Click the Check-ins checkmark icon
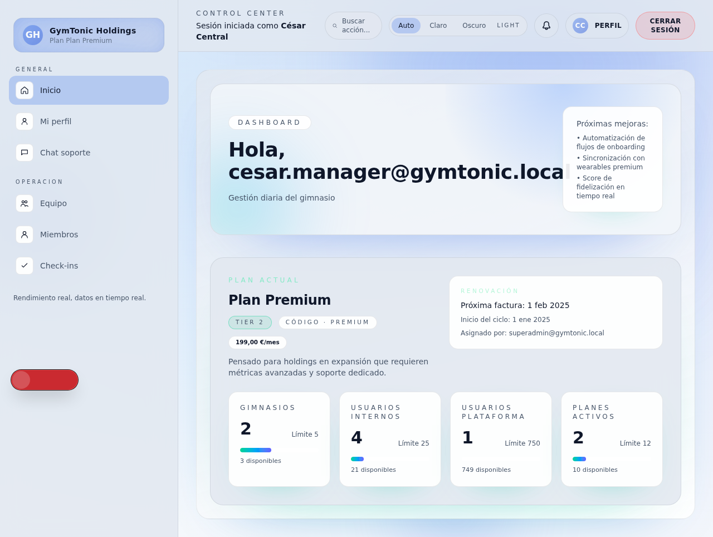 coord(25,266)
